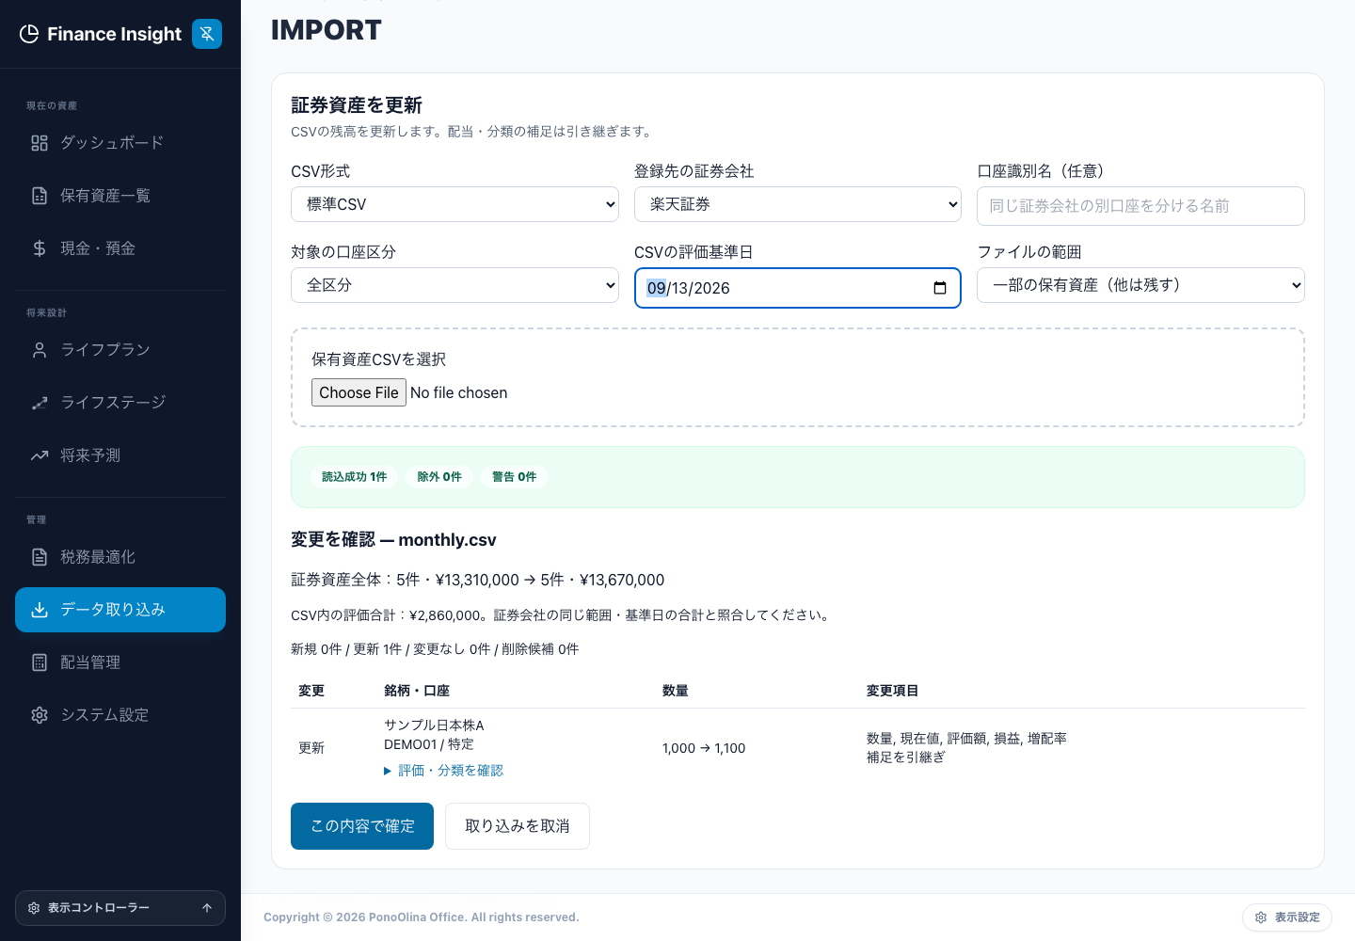Open the 登録先の証券会社 dropdown
This screenshot has height=941, width=1355.
pos(798,204)
